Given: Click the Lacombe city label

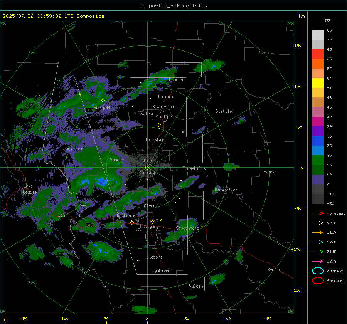Looking at the screenshot, I should coord(166,97).
